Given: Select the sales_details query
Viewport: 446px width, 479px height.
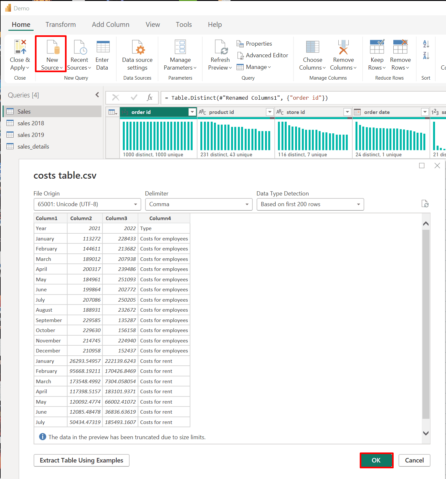Looking at the screenshot, I should coord(33,147).
